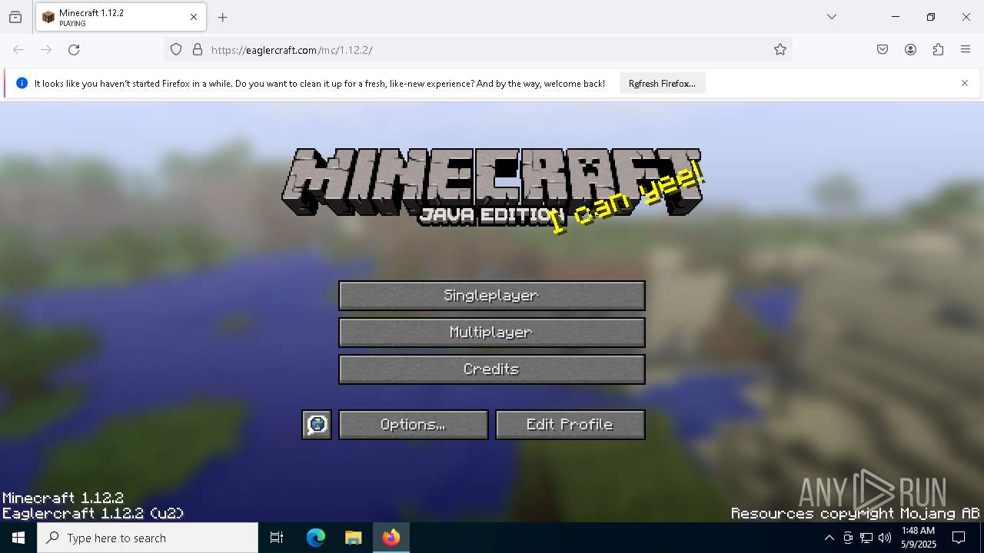984x553 pixels.
Task: Open the network tray icon
Action: coord(866,538)
